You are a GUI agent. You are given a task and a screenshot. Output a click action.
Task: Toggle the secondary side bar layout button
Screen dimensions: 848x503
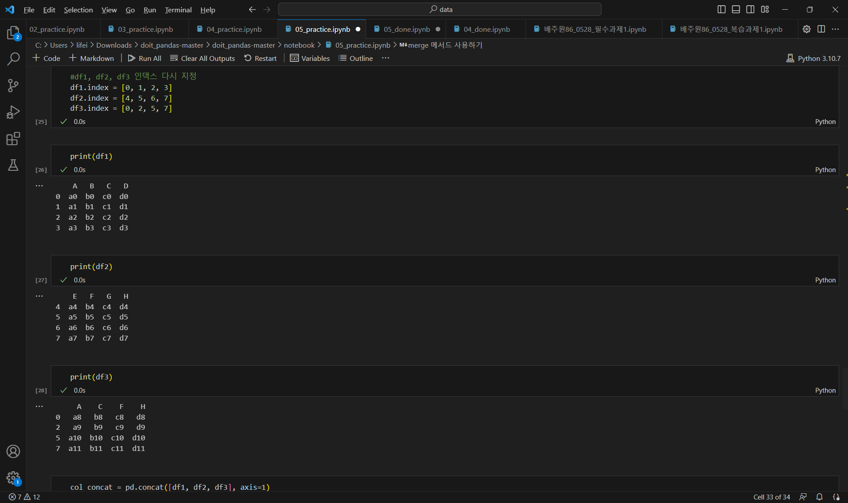tap(750, 9)
